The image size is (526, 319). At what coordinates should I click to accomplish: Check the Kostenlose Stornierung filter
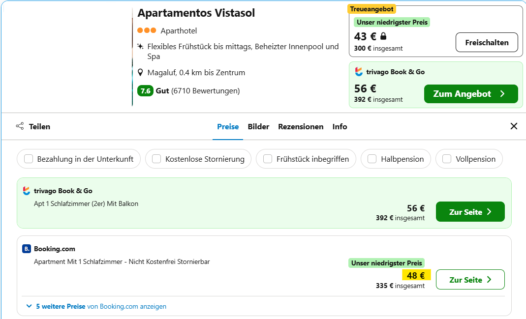point(157,159)
